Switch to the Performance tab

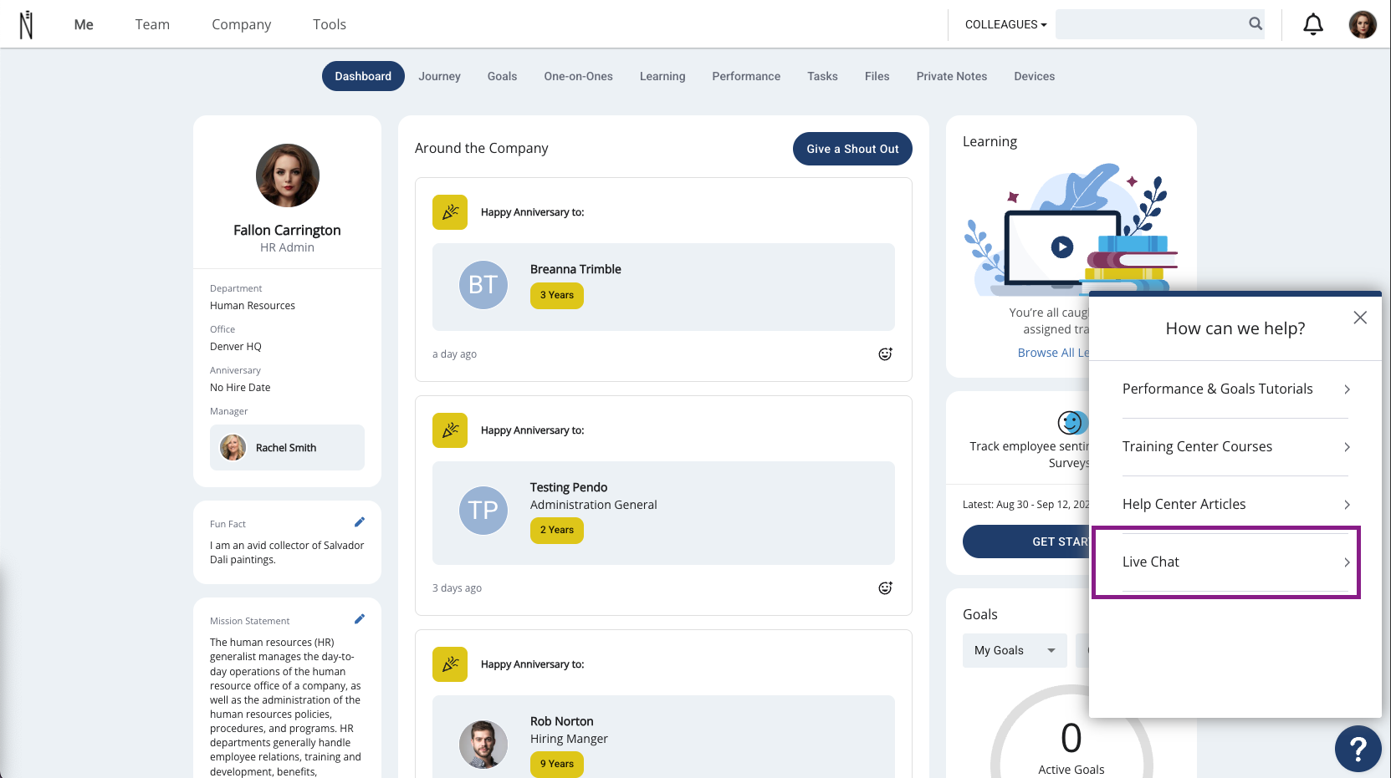click(x=746, y=76)
